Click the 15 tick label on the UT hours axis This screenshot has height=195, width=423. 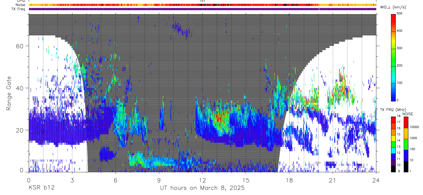[246, 180]
